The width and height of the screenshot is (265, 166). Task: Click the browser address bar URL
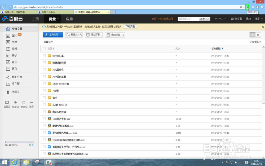41,7
